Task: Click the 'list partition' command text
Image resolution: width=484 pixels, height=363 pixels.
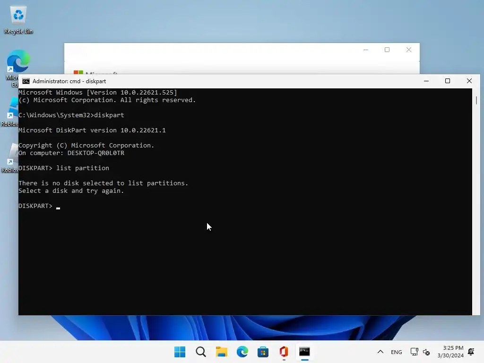Action: click(82, 168)
